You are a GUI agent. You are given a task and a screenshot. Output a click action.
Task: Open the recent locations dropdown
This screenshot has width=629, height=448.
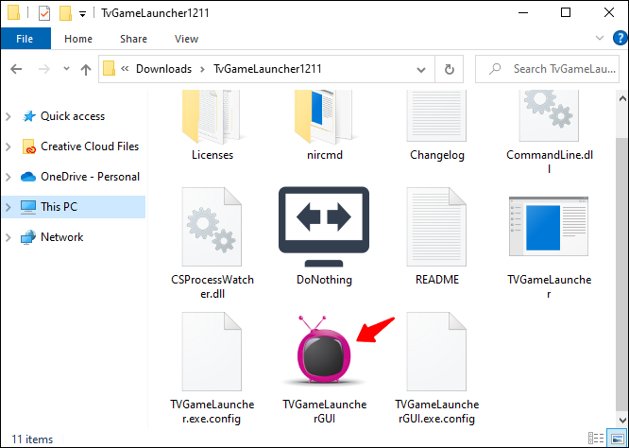click(x=67, y=69)
